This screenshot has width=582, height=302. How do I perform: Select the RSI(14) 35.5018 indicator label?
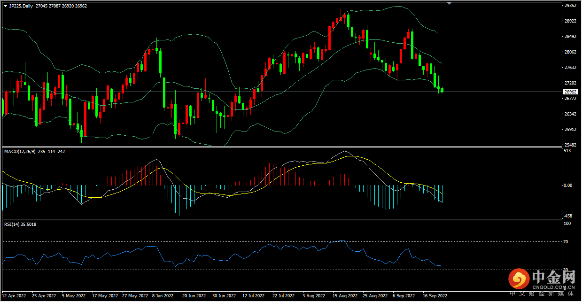point(20,225)
